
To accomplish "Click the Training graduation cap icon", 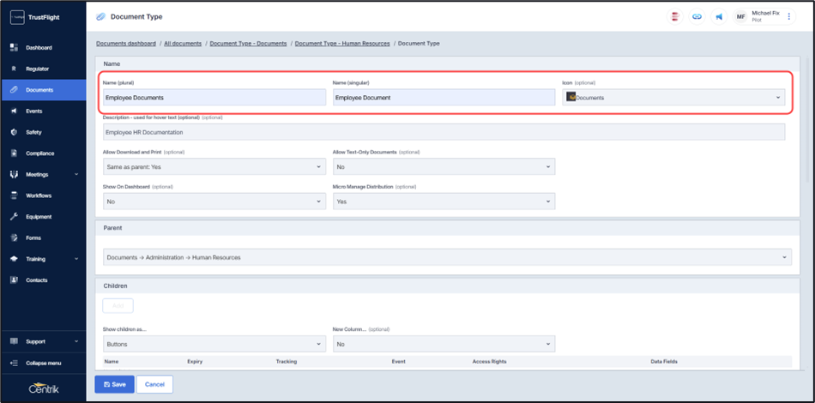I will point(14,259).
